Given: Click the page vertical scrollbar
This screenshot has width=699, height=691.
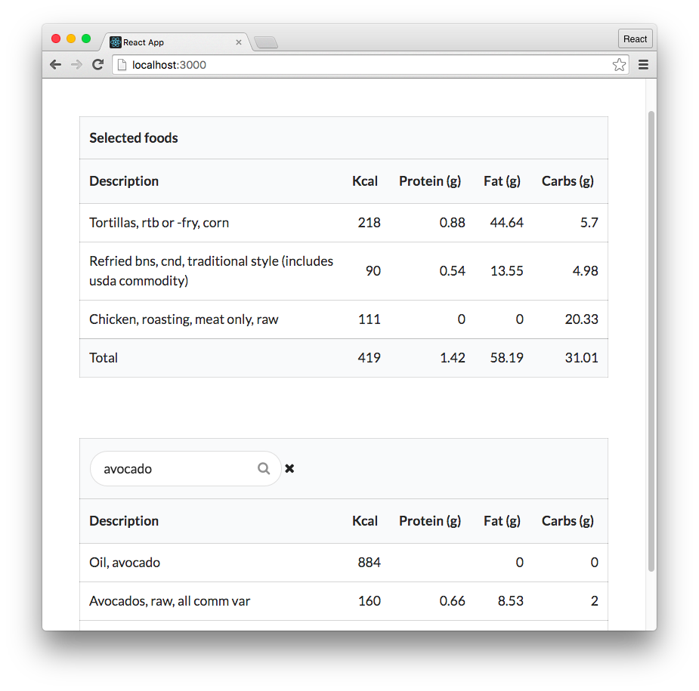Looking at the screenshot, I should click(x=651, y=341).
